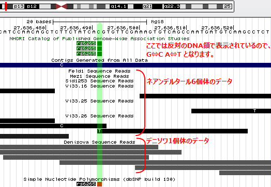Click the third rs6265 label in NHGRI track

pyautogui.click(x=86, y=54)
